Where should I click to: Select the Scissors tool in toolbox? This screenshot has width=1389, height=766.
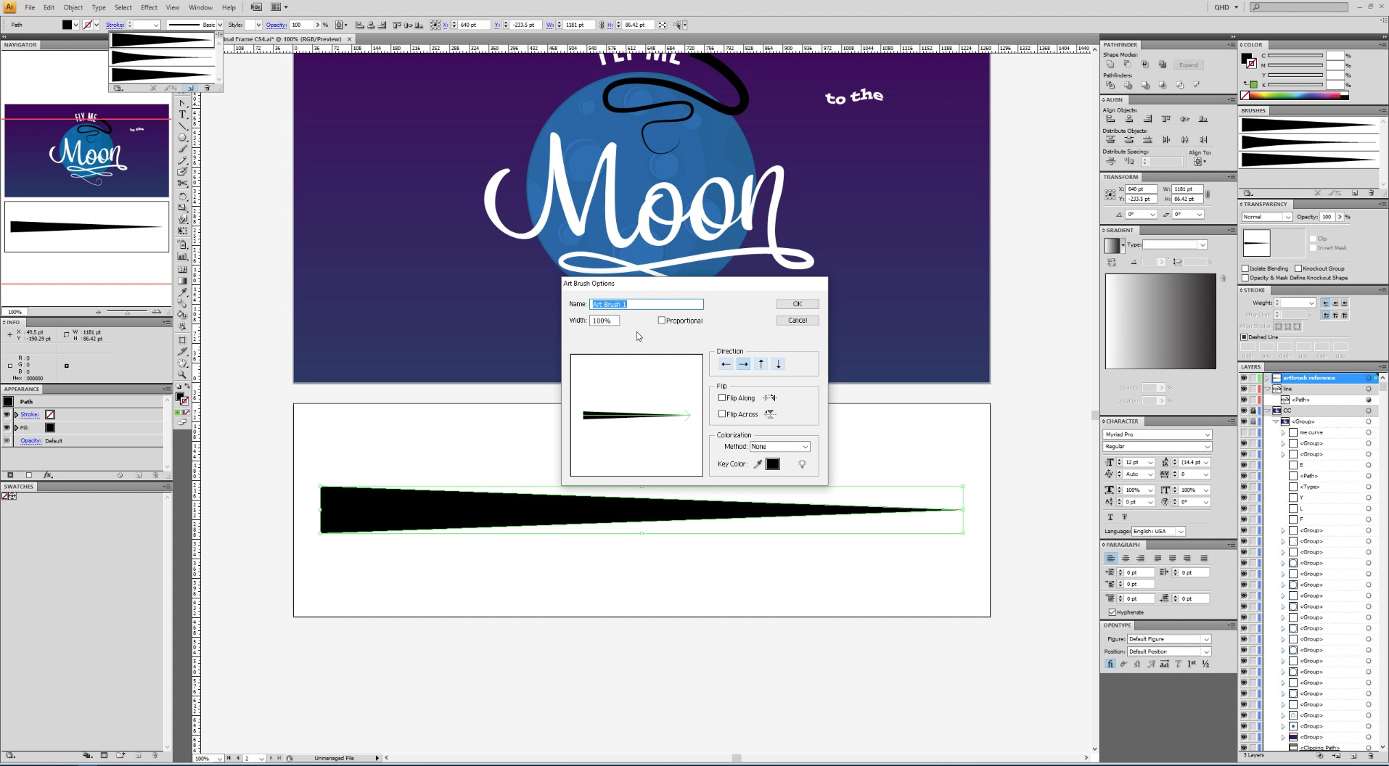[x=183, y=184]
